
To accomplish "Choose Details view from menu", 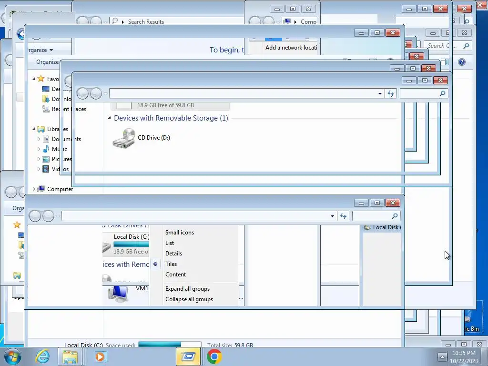I will [173, 254].
